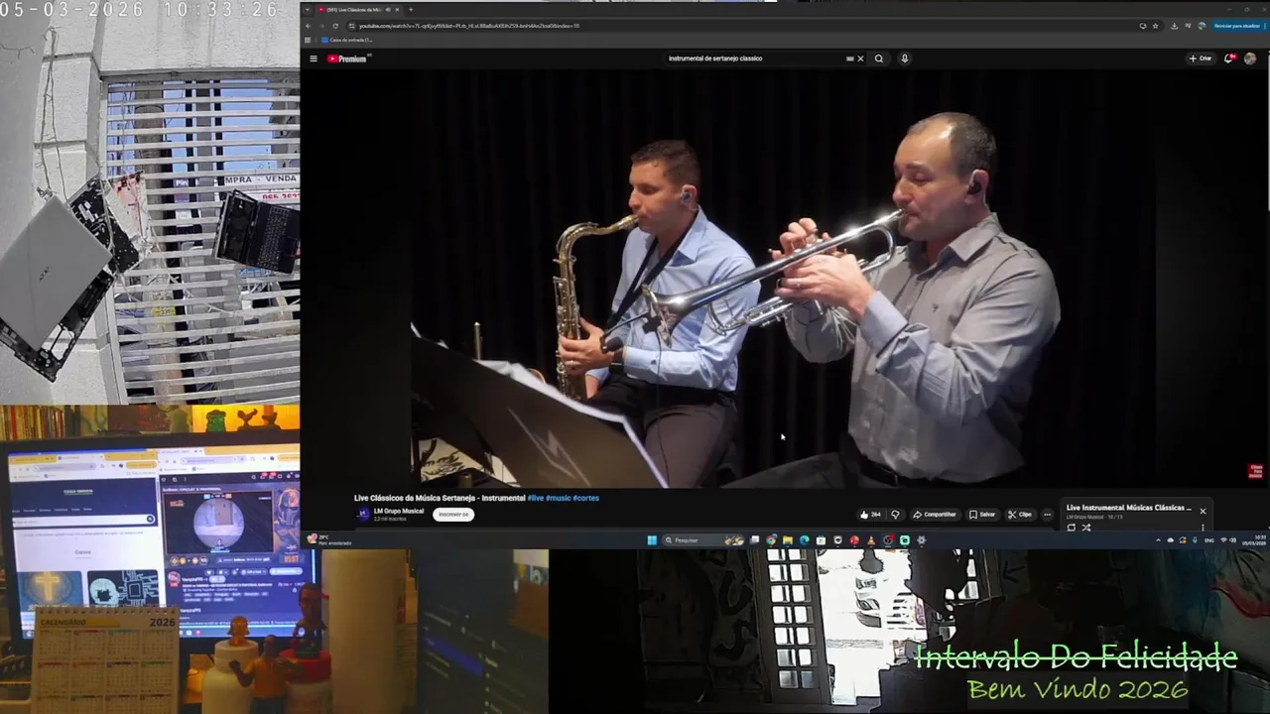The width and height of the screenshot is (1270, 714).
Task: Open the Windows Start menu
Action: coord(652,540)
